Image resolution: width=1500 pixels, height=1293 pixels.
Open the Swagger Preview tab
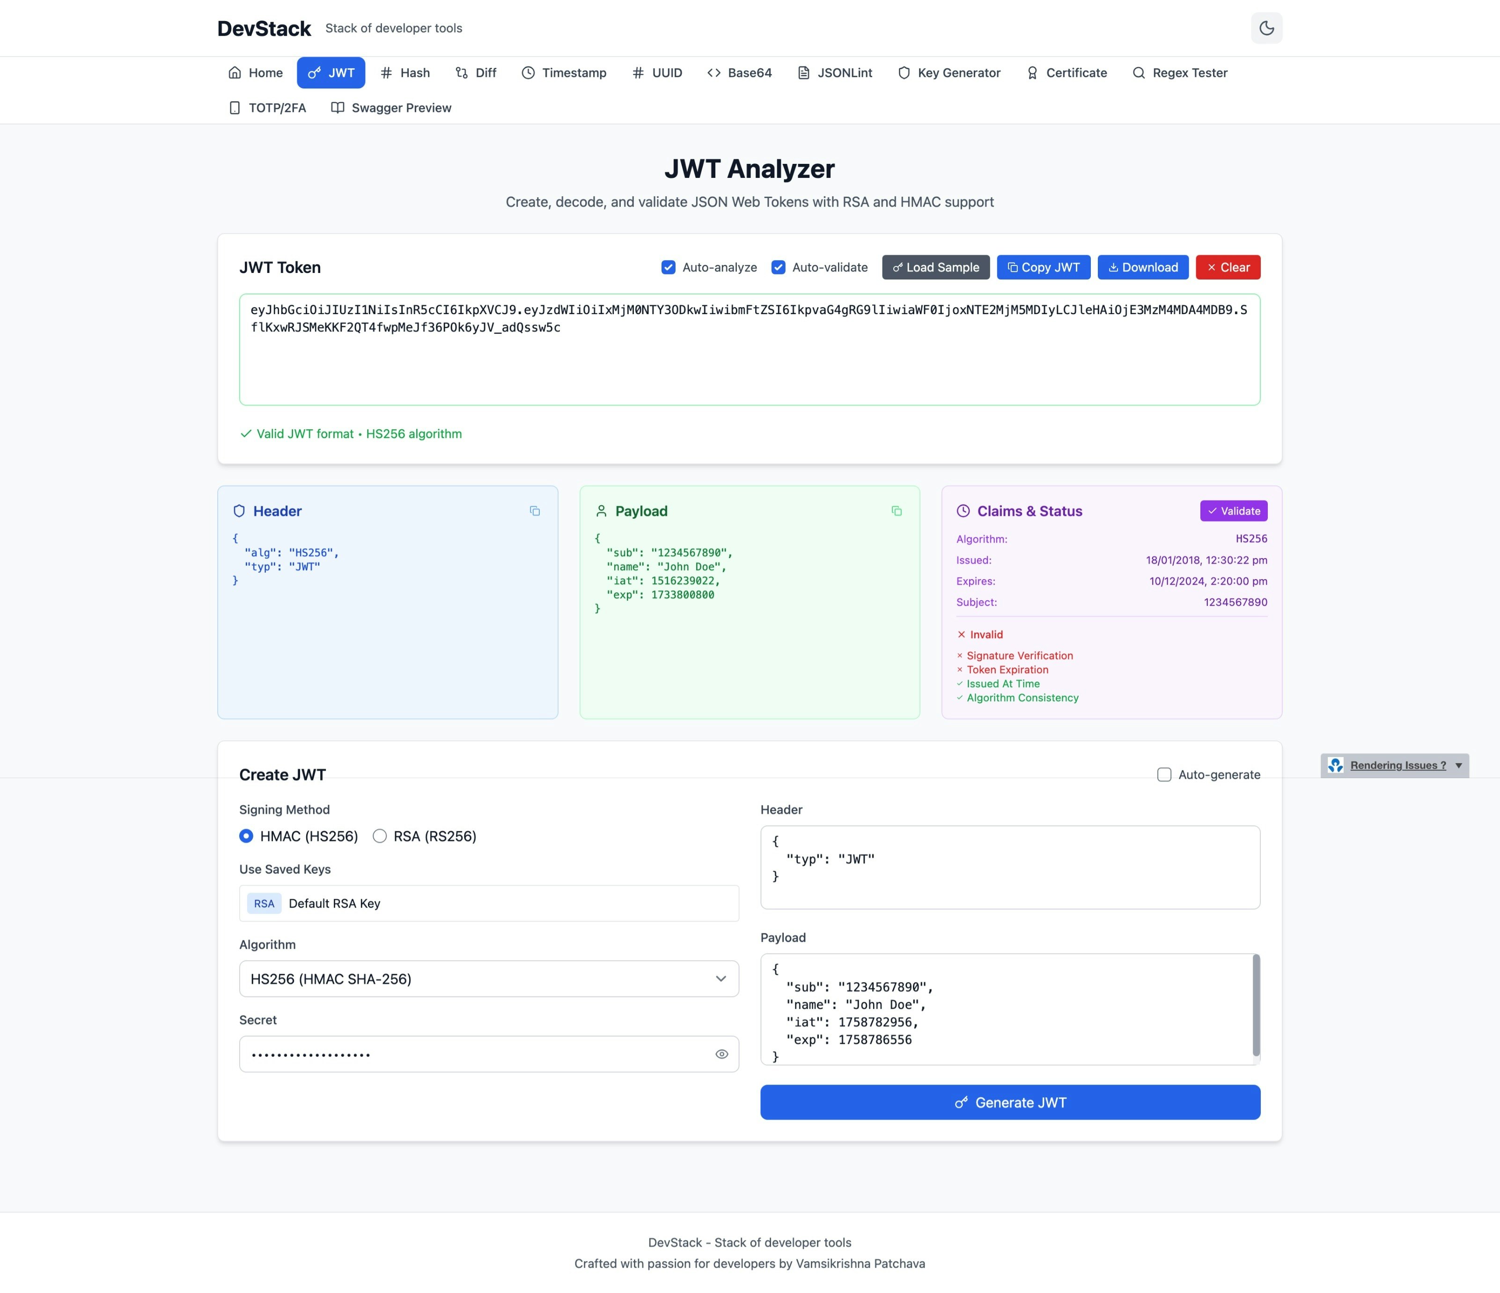click(x=391, y=108)
